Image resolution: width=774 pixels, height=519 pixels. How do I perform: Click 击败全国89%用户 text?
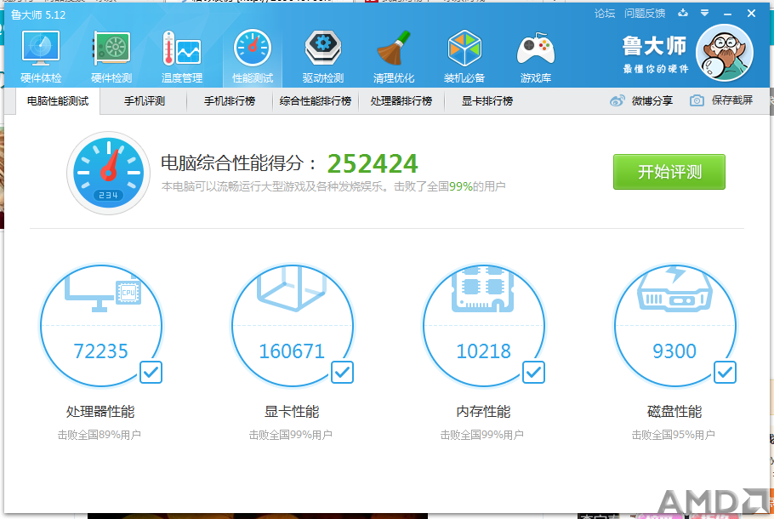[x=100, y=435]
